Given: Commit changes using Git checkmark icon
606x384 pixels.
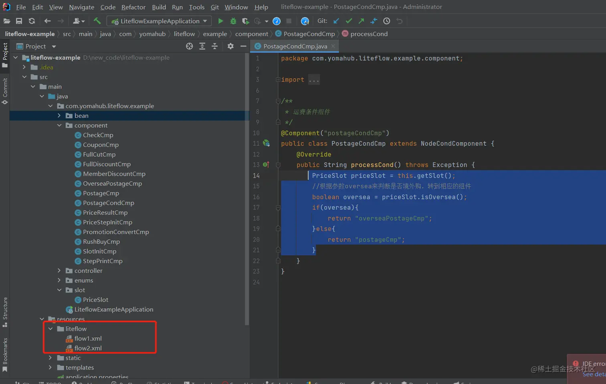Looking at the screenshot, I should pyautogui.click(x=349, y=21).
